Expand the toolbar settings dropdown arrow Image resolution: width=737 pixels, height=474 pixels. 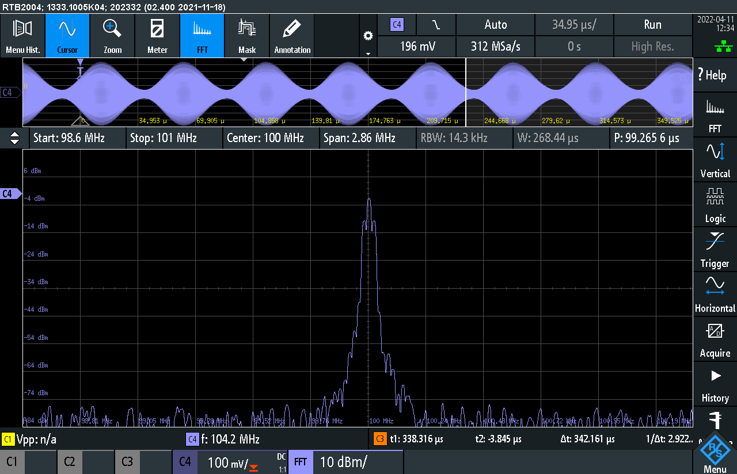[x=368, y=53]
